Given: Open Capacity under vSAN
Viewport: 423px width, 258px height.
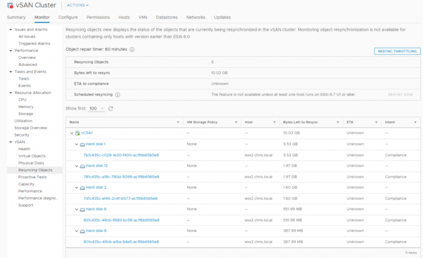Looking at the screenshot, I should coord(26,184).
